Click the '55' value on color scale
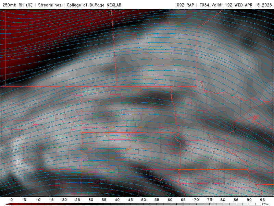Screen dimensions: 274x206 tap(157, 200)
